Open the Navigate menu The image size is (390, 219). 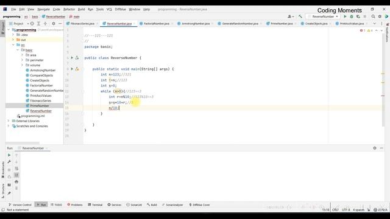[x=43, y=9]
